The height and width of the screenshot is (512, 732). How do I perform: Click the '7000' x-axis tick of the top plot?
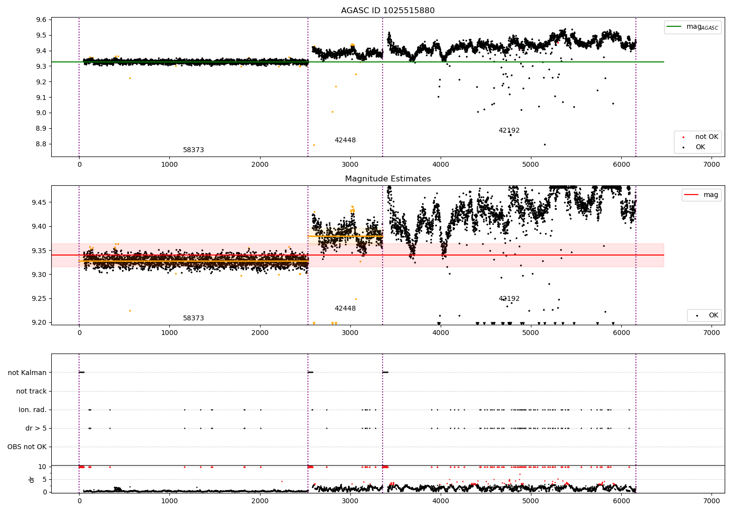[712, 165]
